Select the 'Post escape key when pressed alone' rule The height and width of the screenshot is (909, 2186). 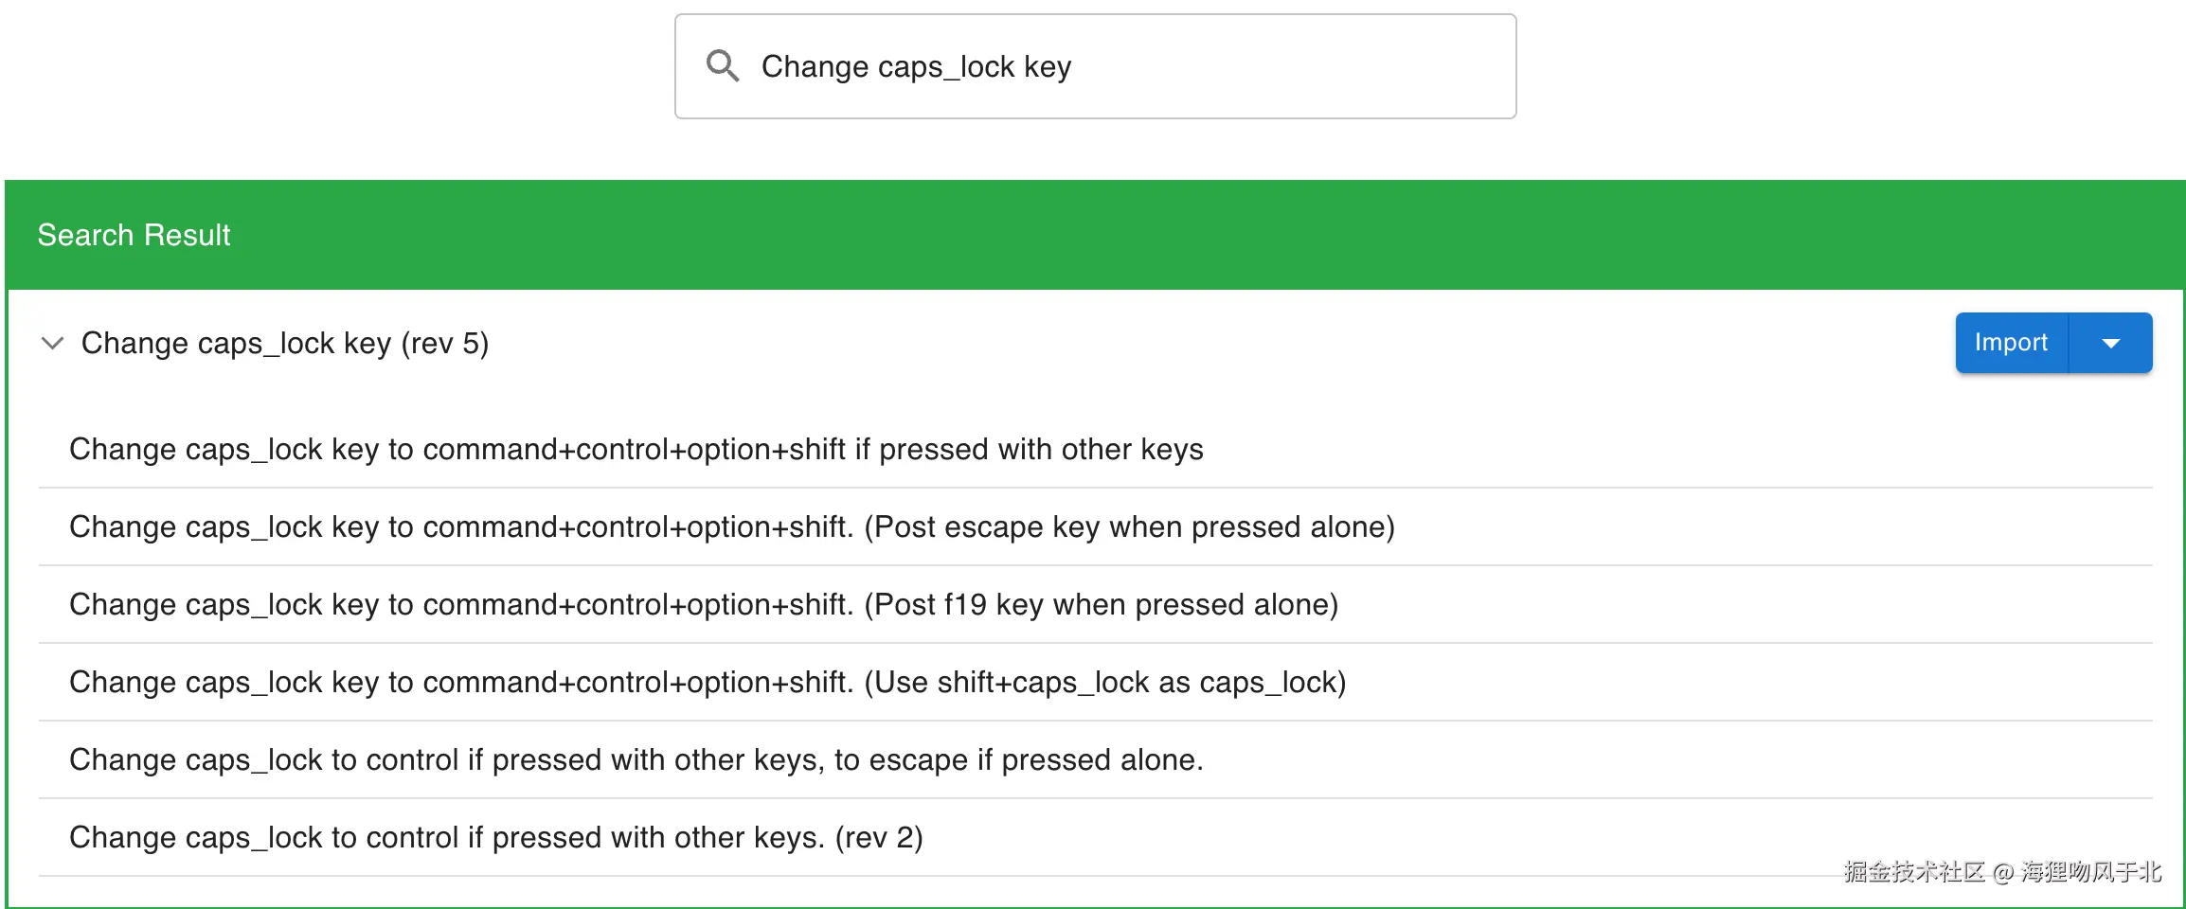click(731, 526)
